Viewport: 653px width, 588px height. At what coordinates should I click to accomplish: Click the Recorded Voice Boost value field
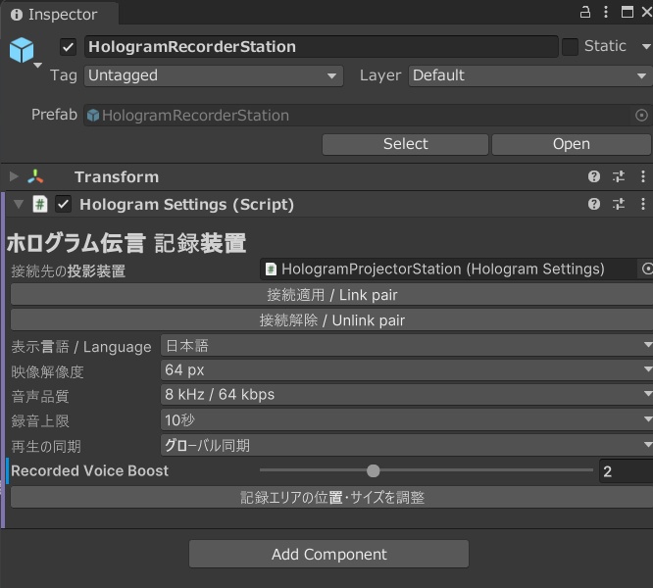tap(626, 471)
